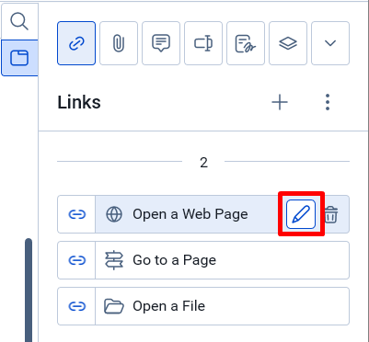369x342 pixels.
Task: Expand more panels chevron dropdown
Action: click(x=330, y=43)
